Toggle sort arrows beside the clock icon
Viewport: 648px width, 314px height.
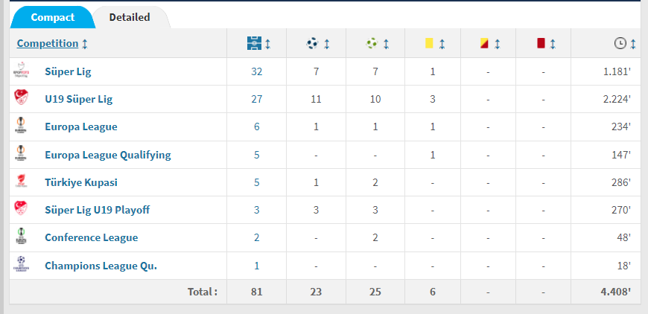(x=632, y=44)
